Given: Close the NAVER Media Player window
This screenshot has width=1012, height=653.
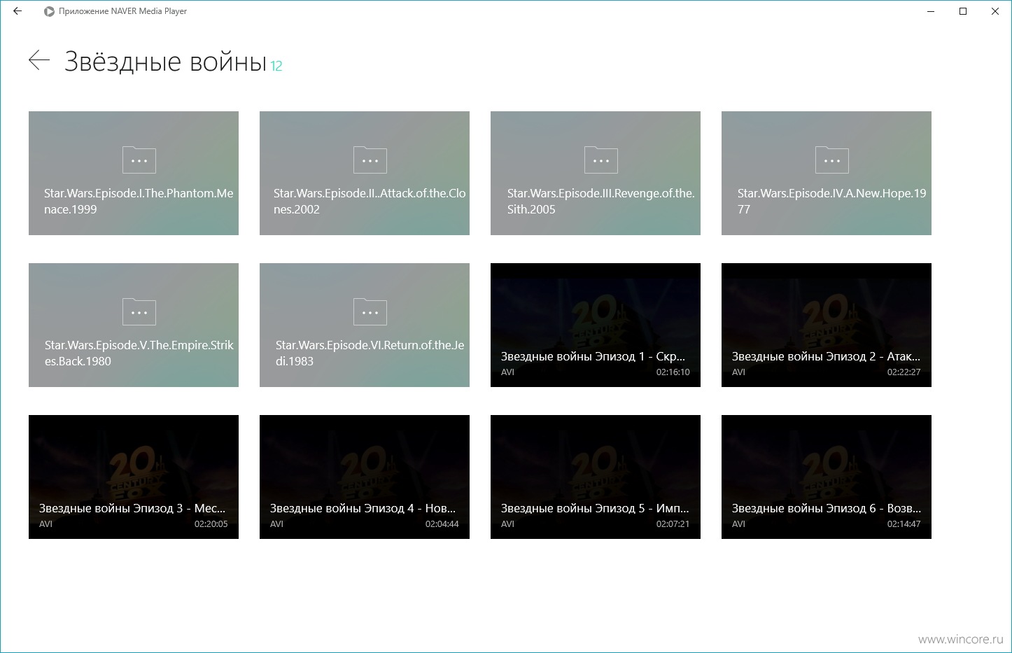Looking at the screenshot, I should (x=995, y=11).
